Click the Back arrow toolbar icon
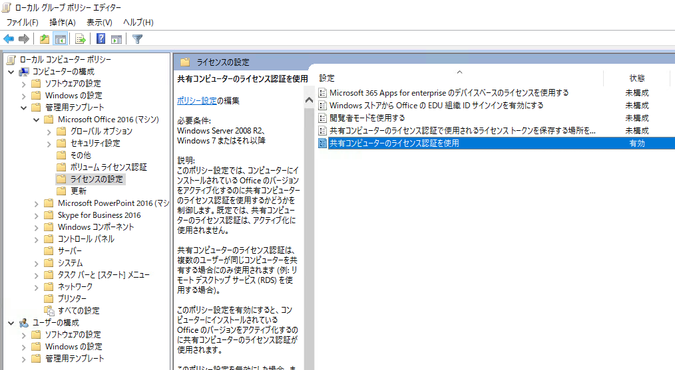 coord(9,39)
